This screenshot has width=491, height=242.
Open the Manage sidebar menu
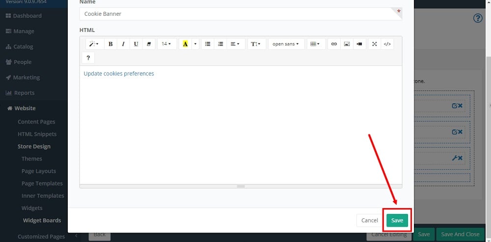pos(24,31)
